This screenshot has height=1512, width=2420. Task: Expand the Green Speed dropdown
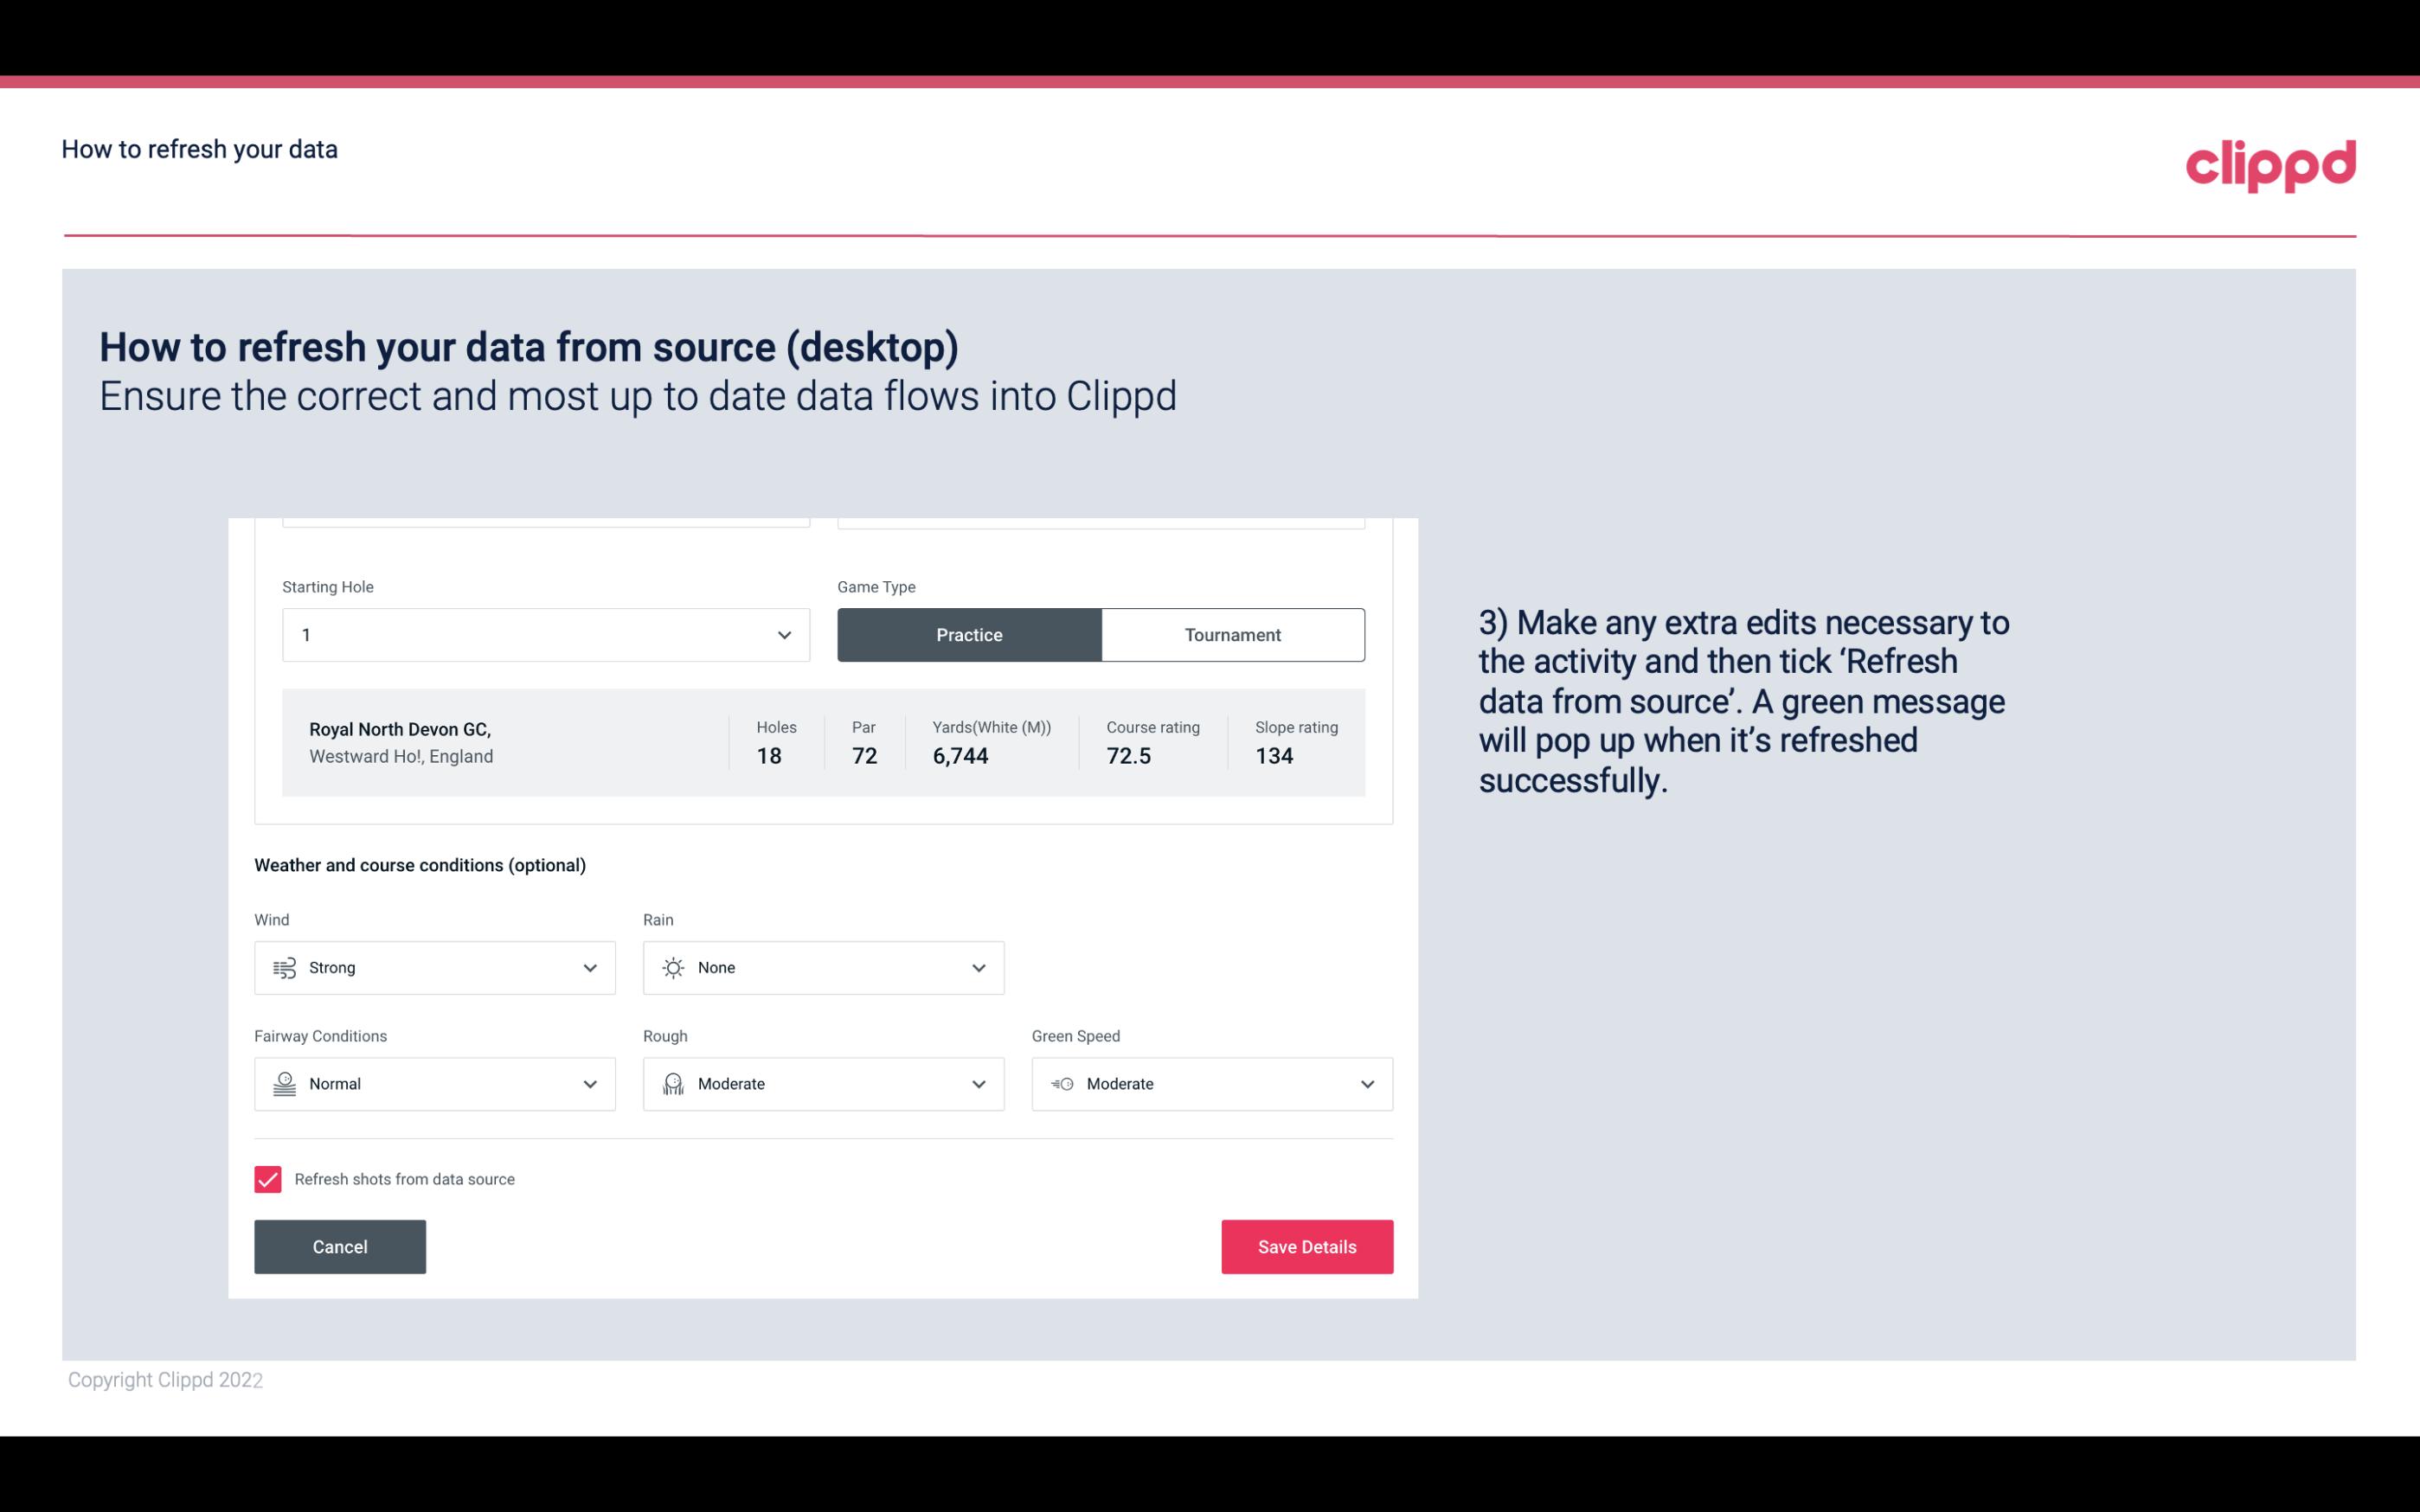coord(1368,1084)
